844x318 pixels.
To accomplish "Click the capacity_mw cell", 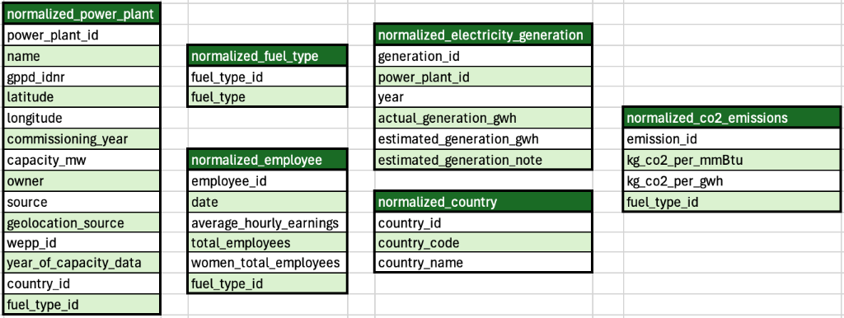I will pyautogui.click(x=82, y=160).
